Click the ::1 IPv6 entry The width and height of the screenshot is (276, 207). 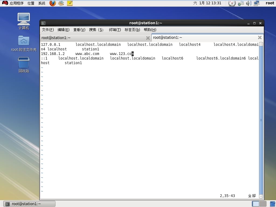pyautogui.click(x=44, y=58)
